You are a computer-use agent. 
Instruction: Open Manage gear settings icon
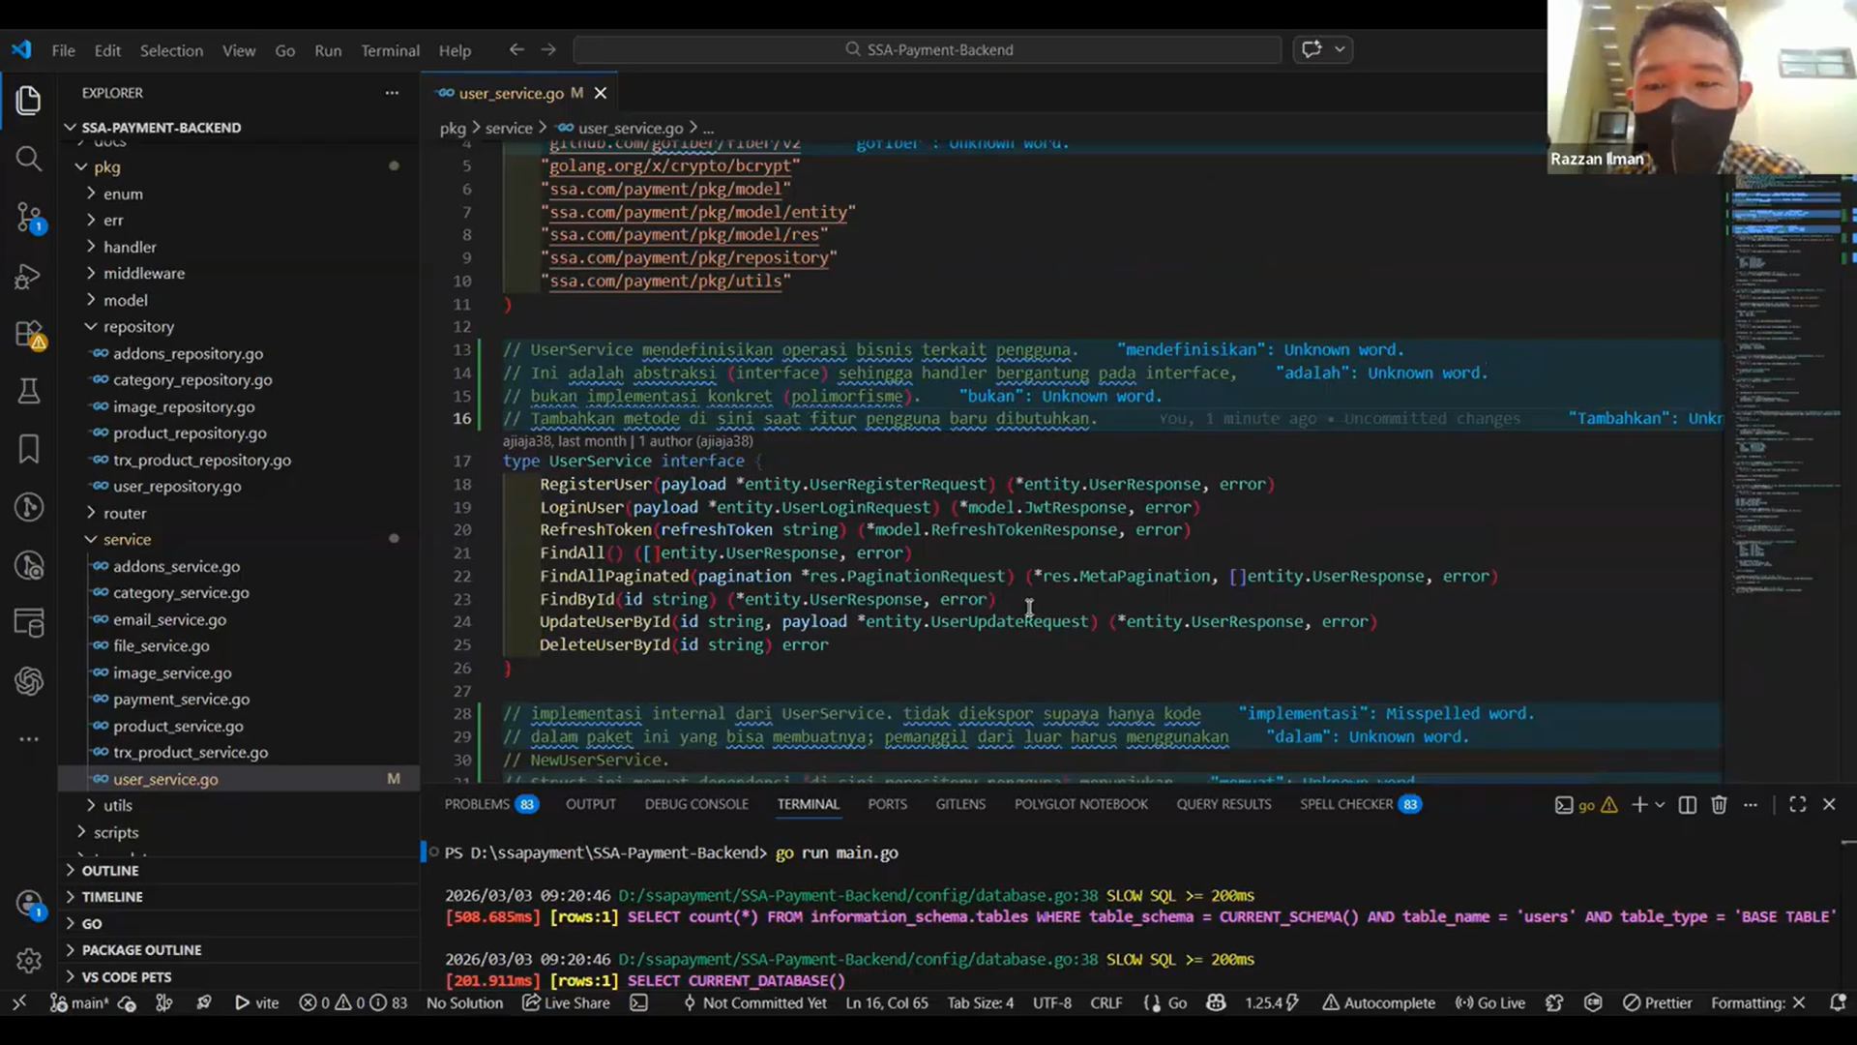point(29,960)
